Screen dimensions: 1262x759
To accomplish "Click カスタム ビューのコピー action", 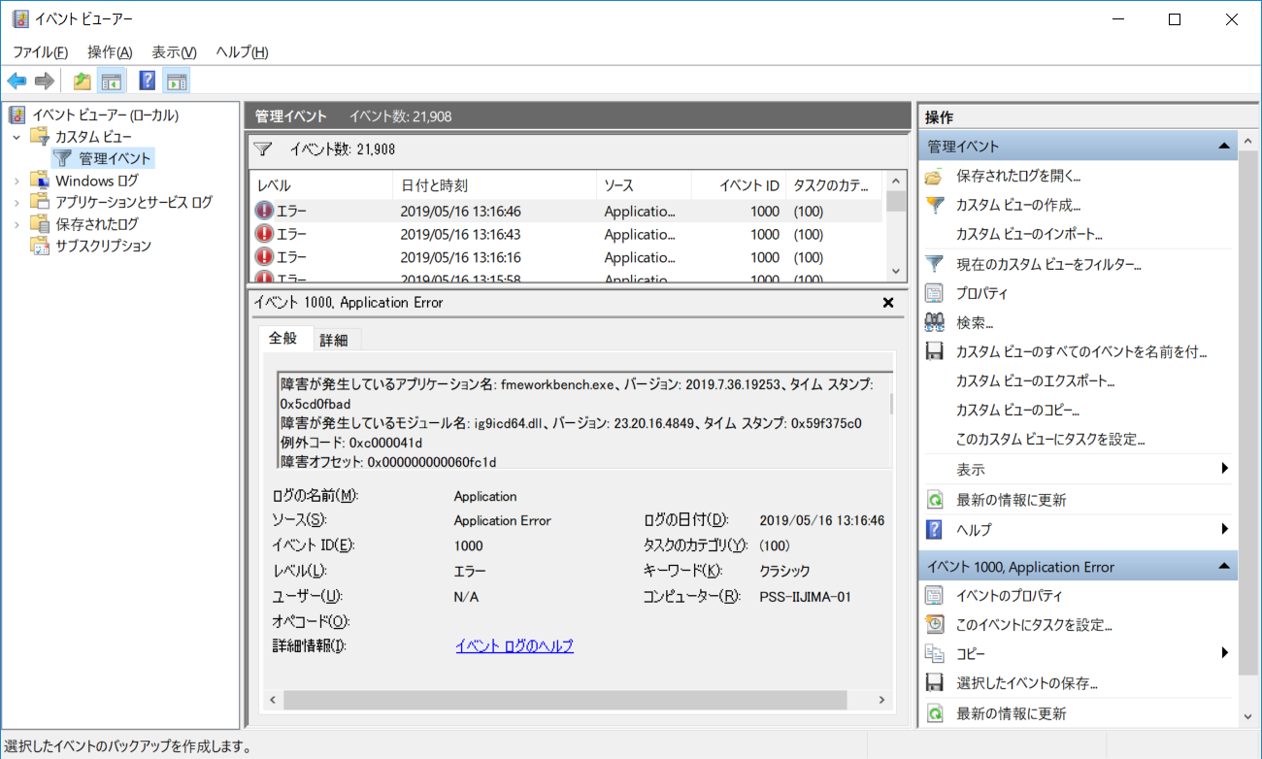I will (x=1017, y=410).
